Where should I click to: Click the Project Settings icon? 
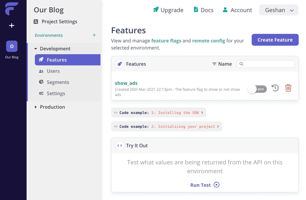click(36, 22)
